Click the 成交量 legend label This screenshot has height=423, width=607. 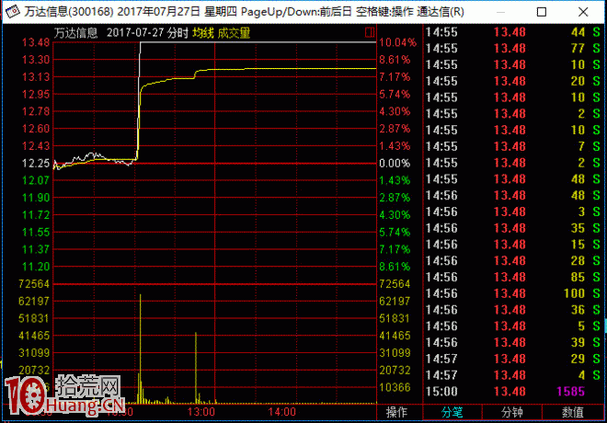[234, 33]
